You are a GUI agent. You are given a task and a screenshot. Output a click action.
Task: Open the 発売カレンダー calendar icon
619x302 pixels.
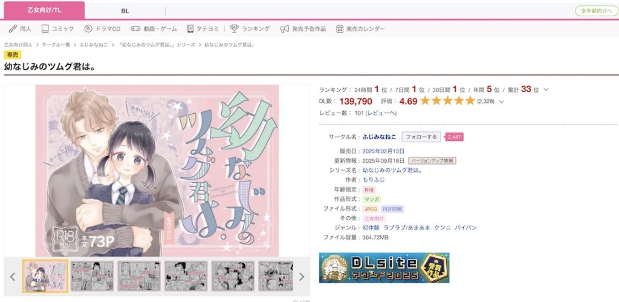click(340, 28)
